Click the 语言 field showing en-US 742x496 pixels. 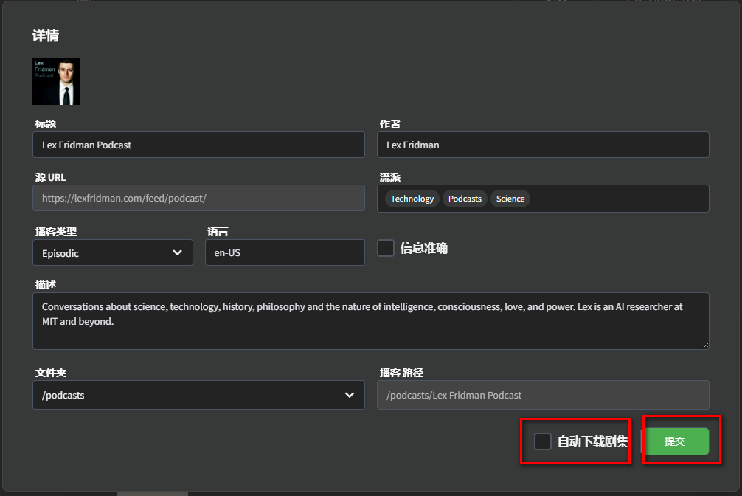pos(285,252)
